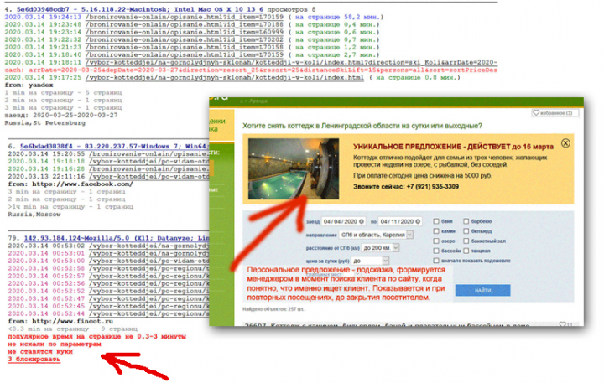This screenshot has width=604, height=383.
Task: Click the 'from: https://www.facebook.com/' line
Action: (x=70, y=184)
